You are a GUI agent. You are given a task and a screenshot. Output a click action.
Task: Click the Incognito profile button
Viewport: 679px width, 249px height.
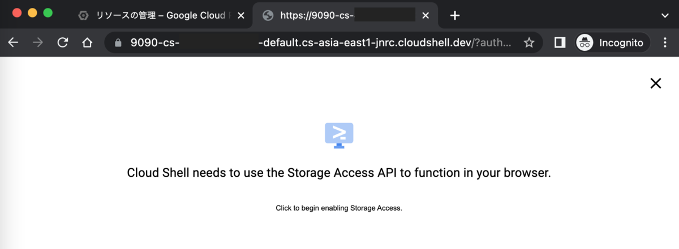point(613,42)
